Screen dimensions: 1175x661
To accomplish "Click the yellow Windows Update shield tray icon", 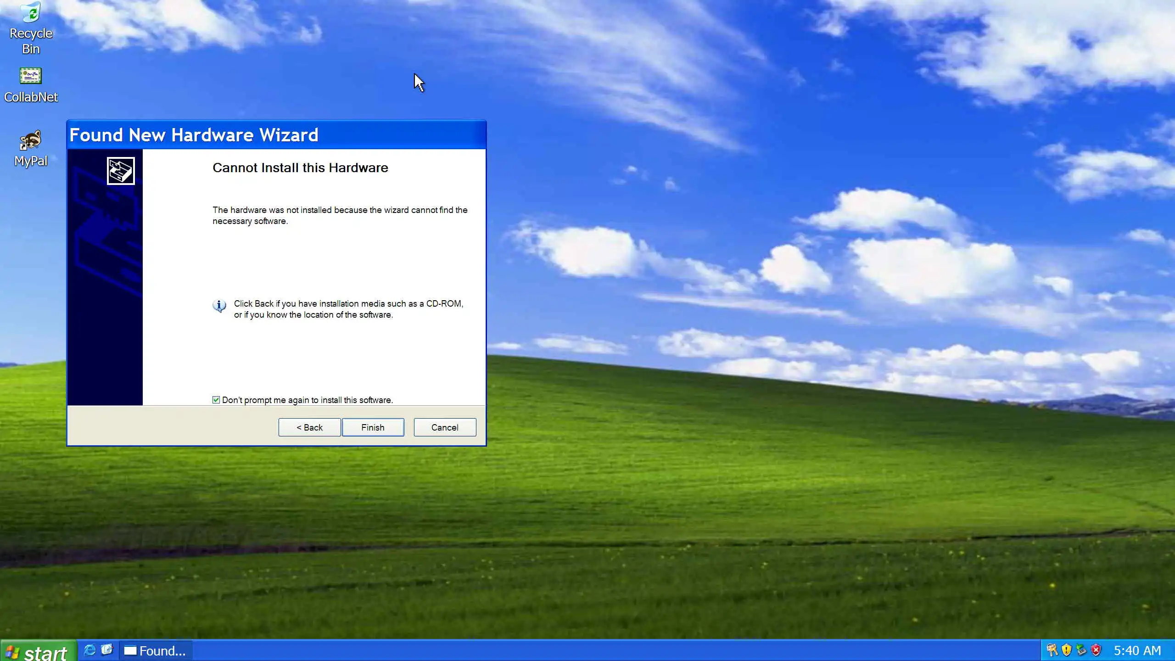I will pos(1067,650).
